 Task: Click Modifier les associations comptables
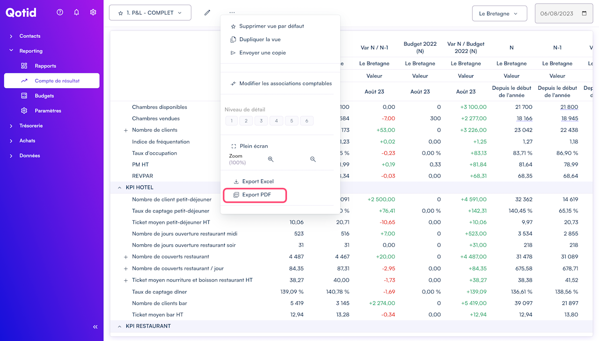click(x=285, y=84)
